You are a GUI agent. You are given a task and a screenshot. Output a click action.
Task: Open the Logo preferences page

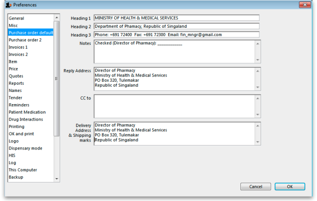[14, 141]
